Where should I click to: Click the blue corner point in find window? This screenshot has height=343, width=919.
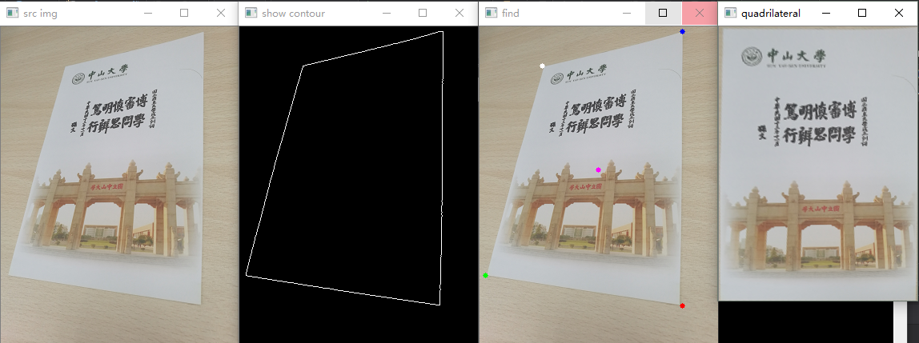pyautogui.click(x=682, y=32)
